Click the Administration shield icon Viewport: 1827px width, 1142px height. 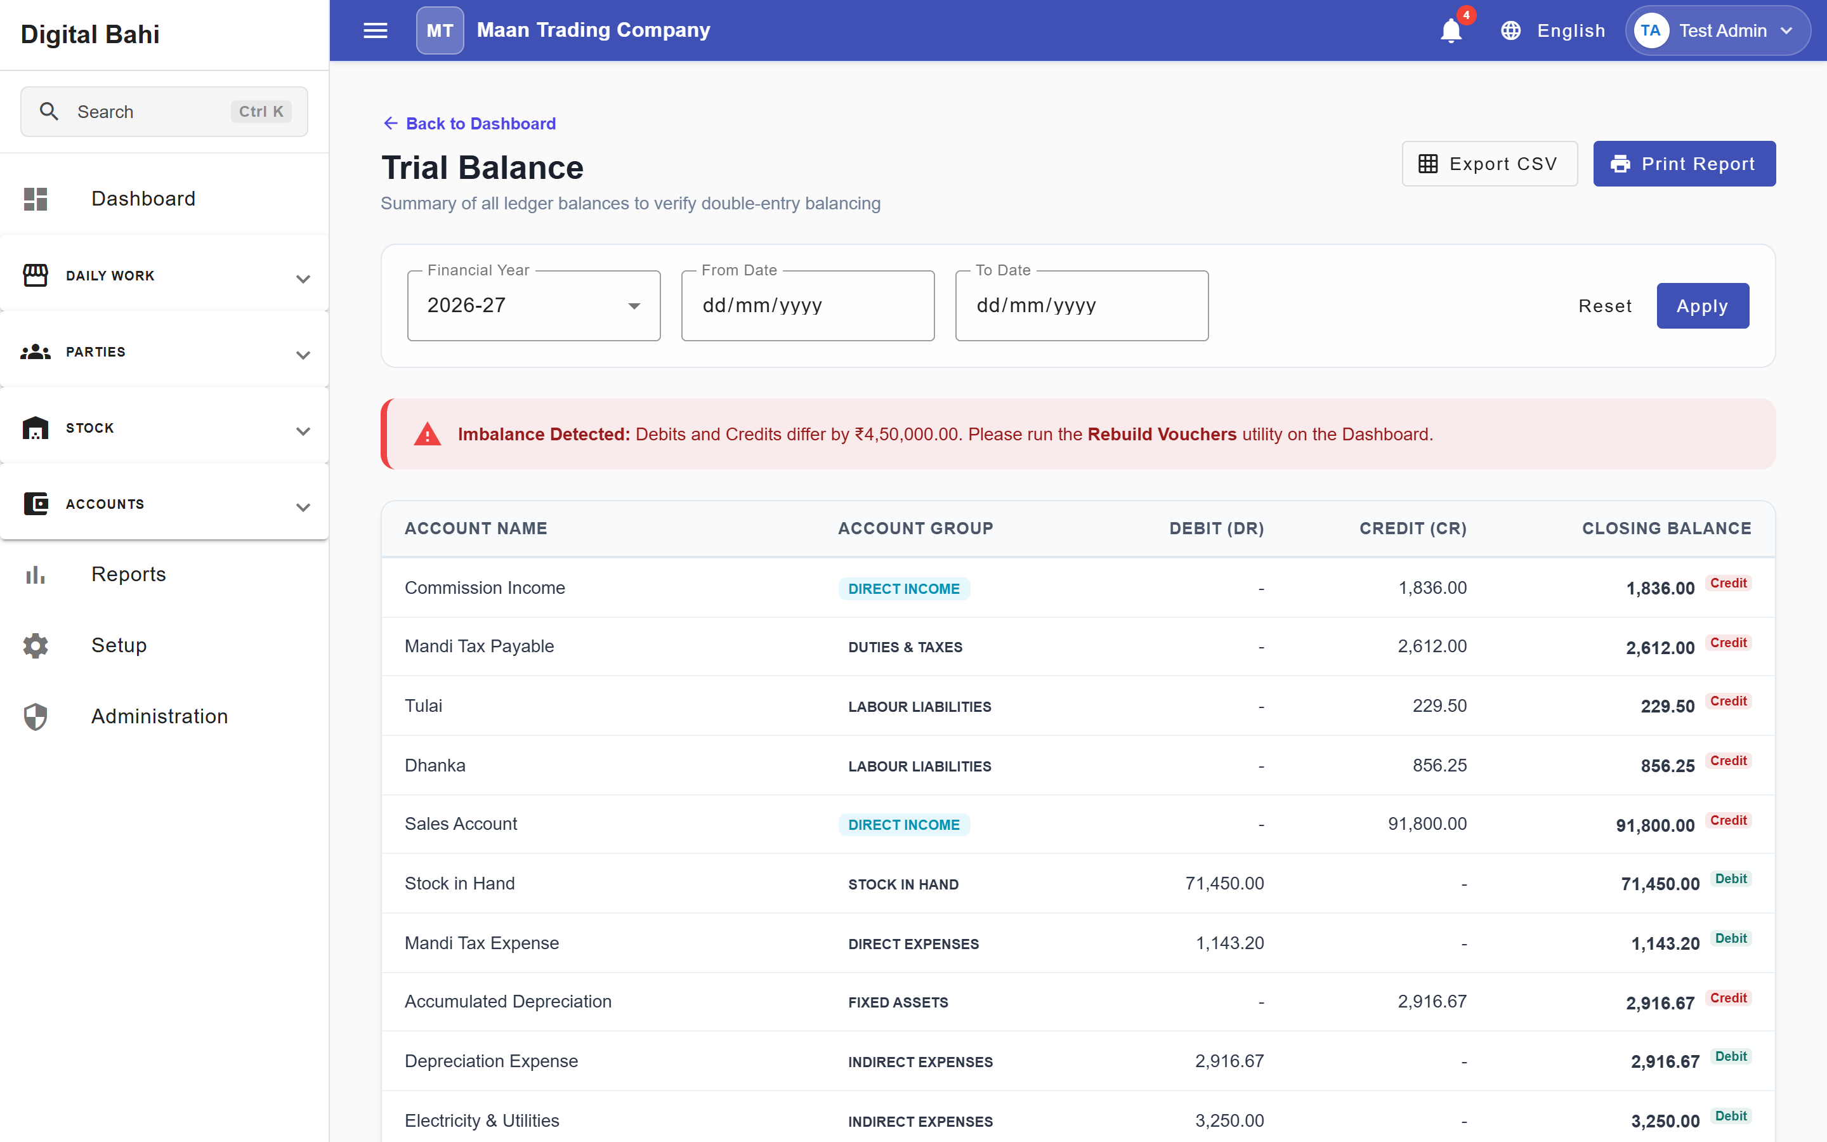[36, 716]
